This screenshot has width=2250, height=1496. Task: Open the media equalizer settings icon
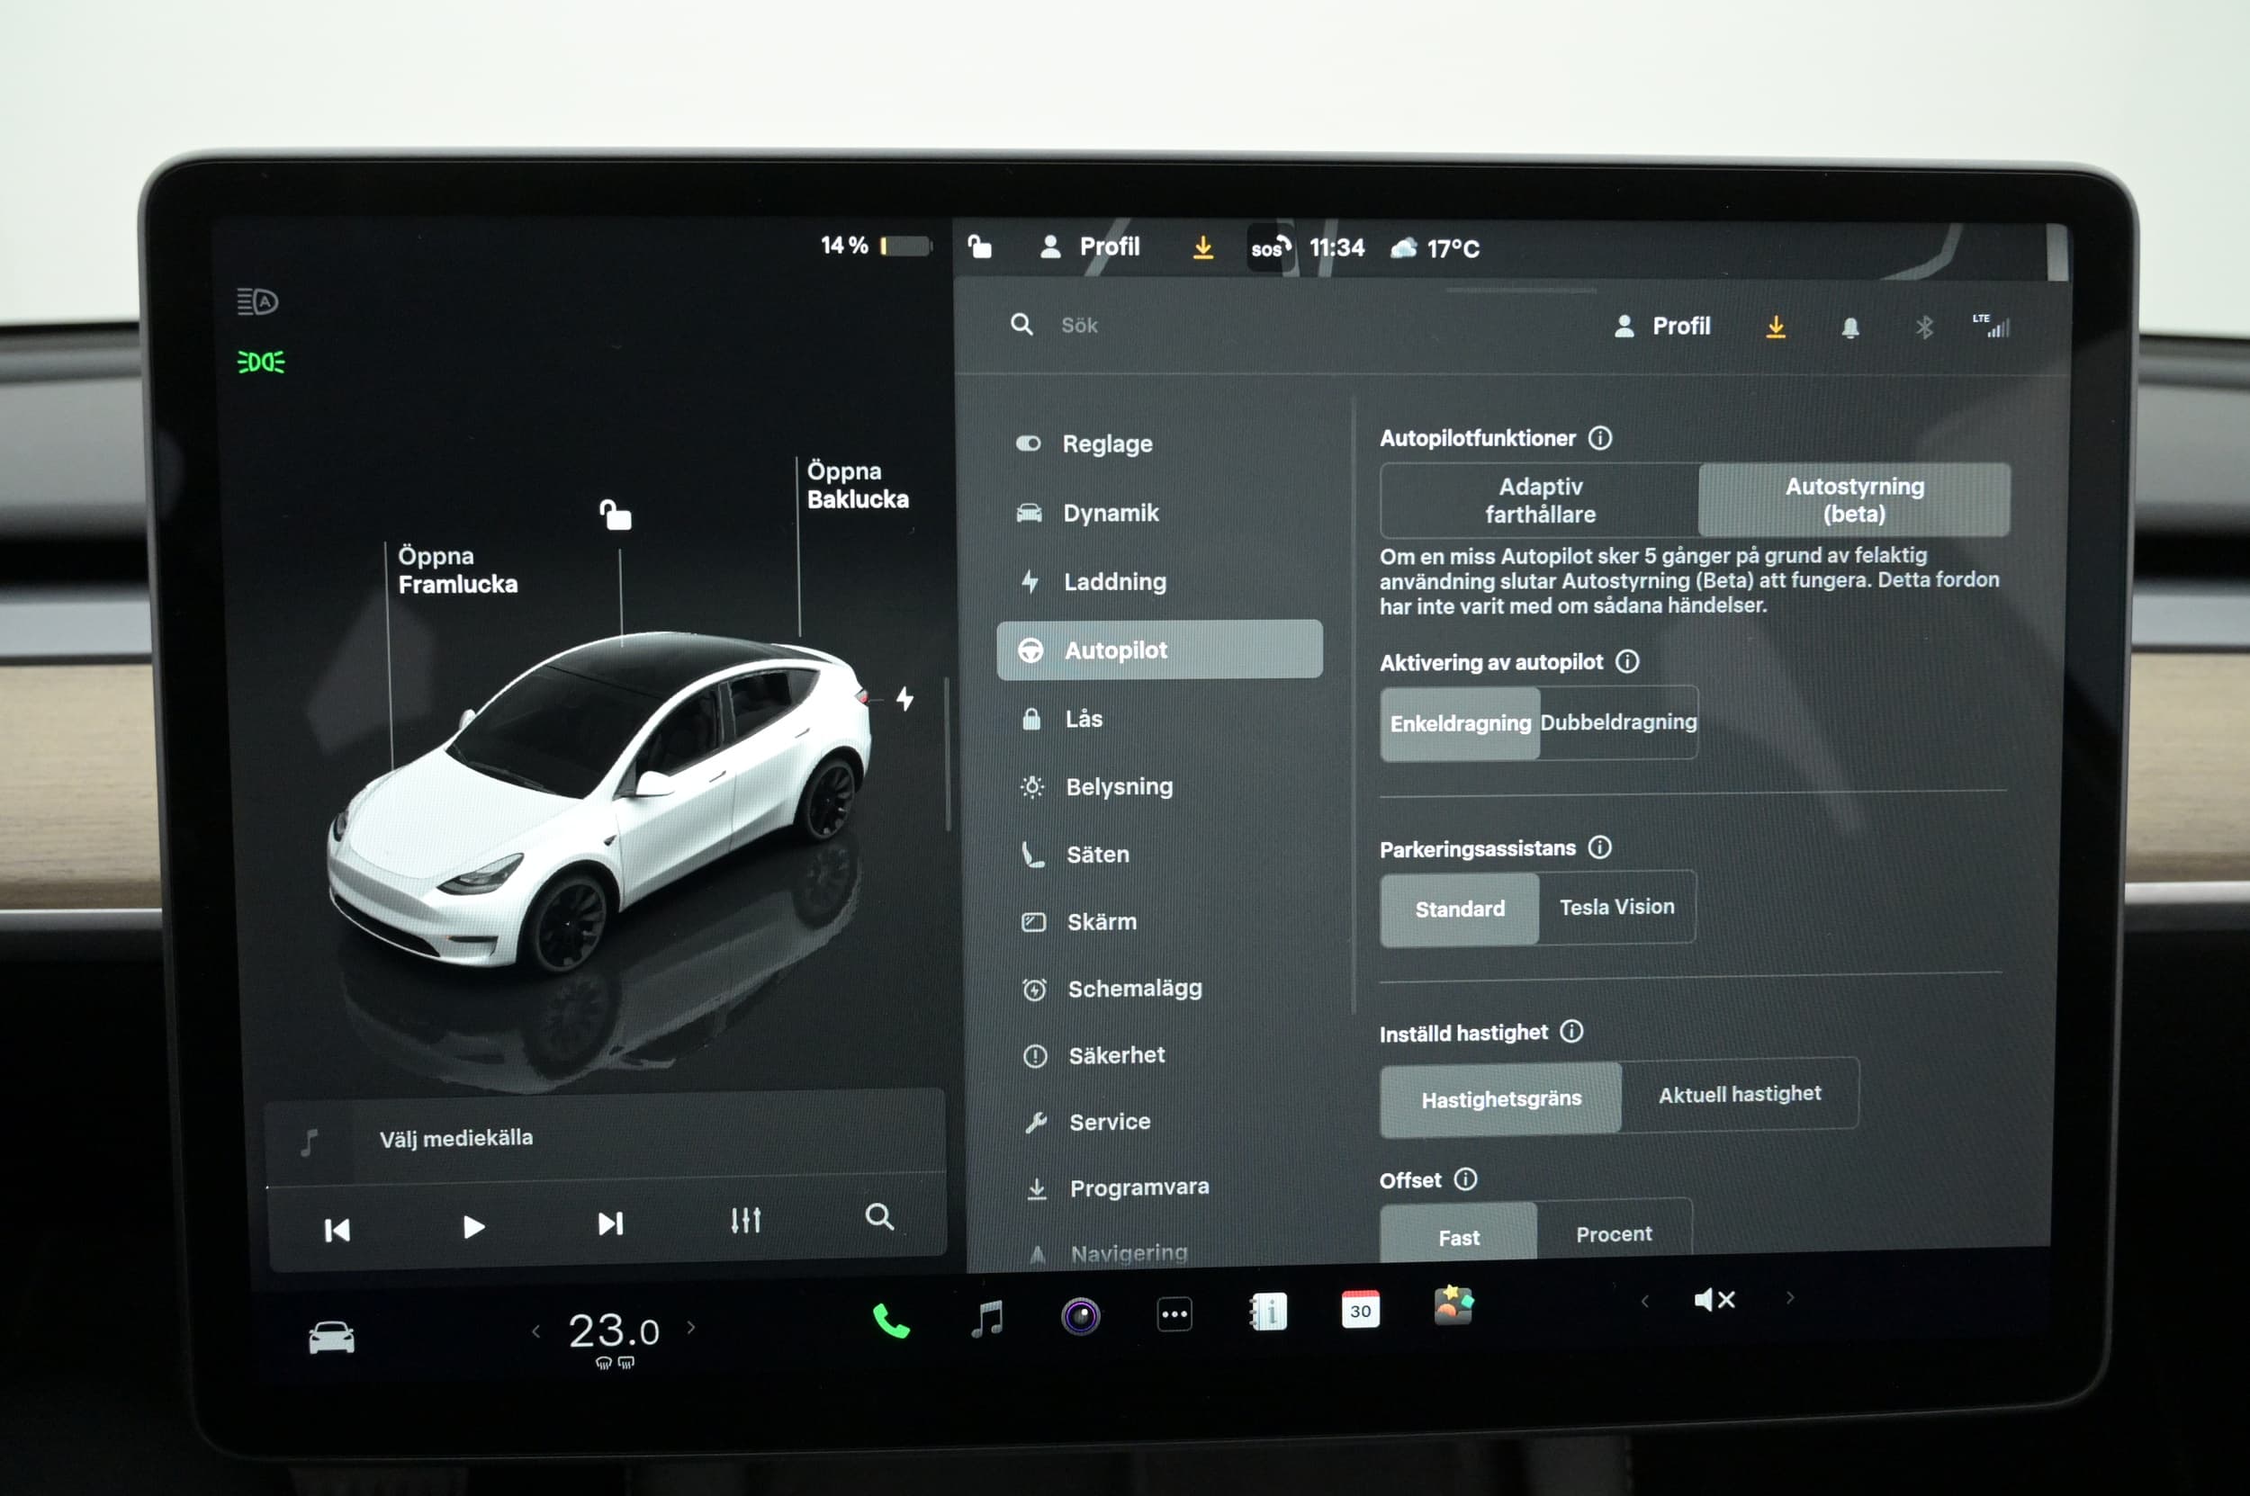(x=744, y=1220)
